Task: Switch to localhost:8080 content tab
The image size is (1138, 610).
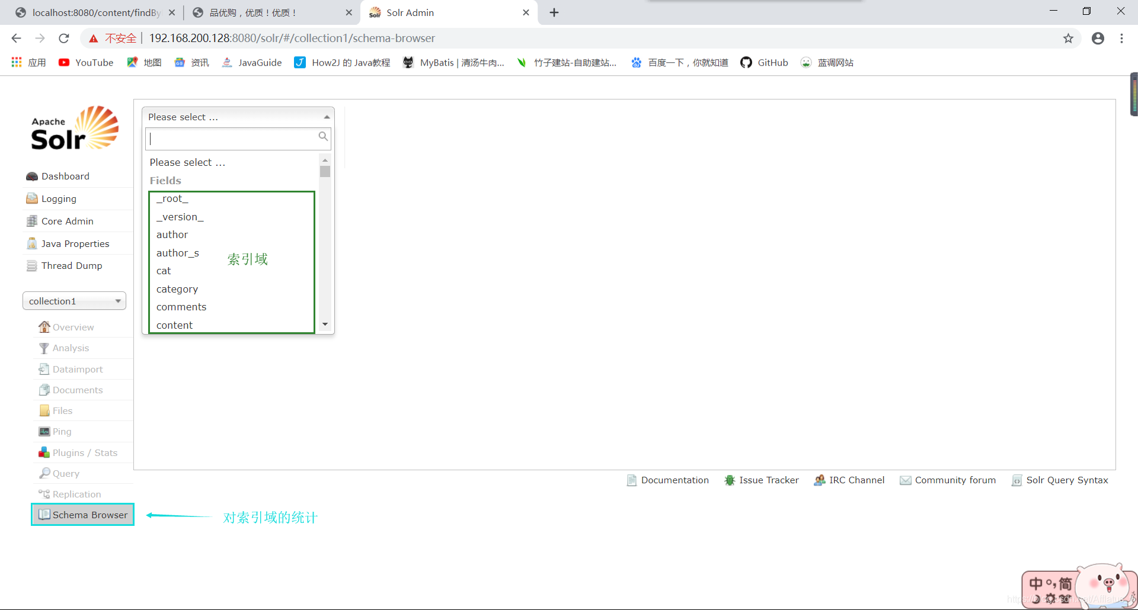Action: (96, 12)
